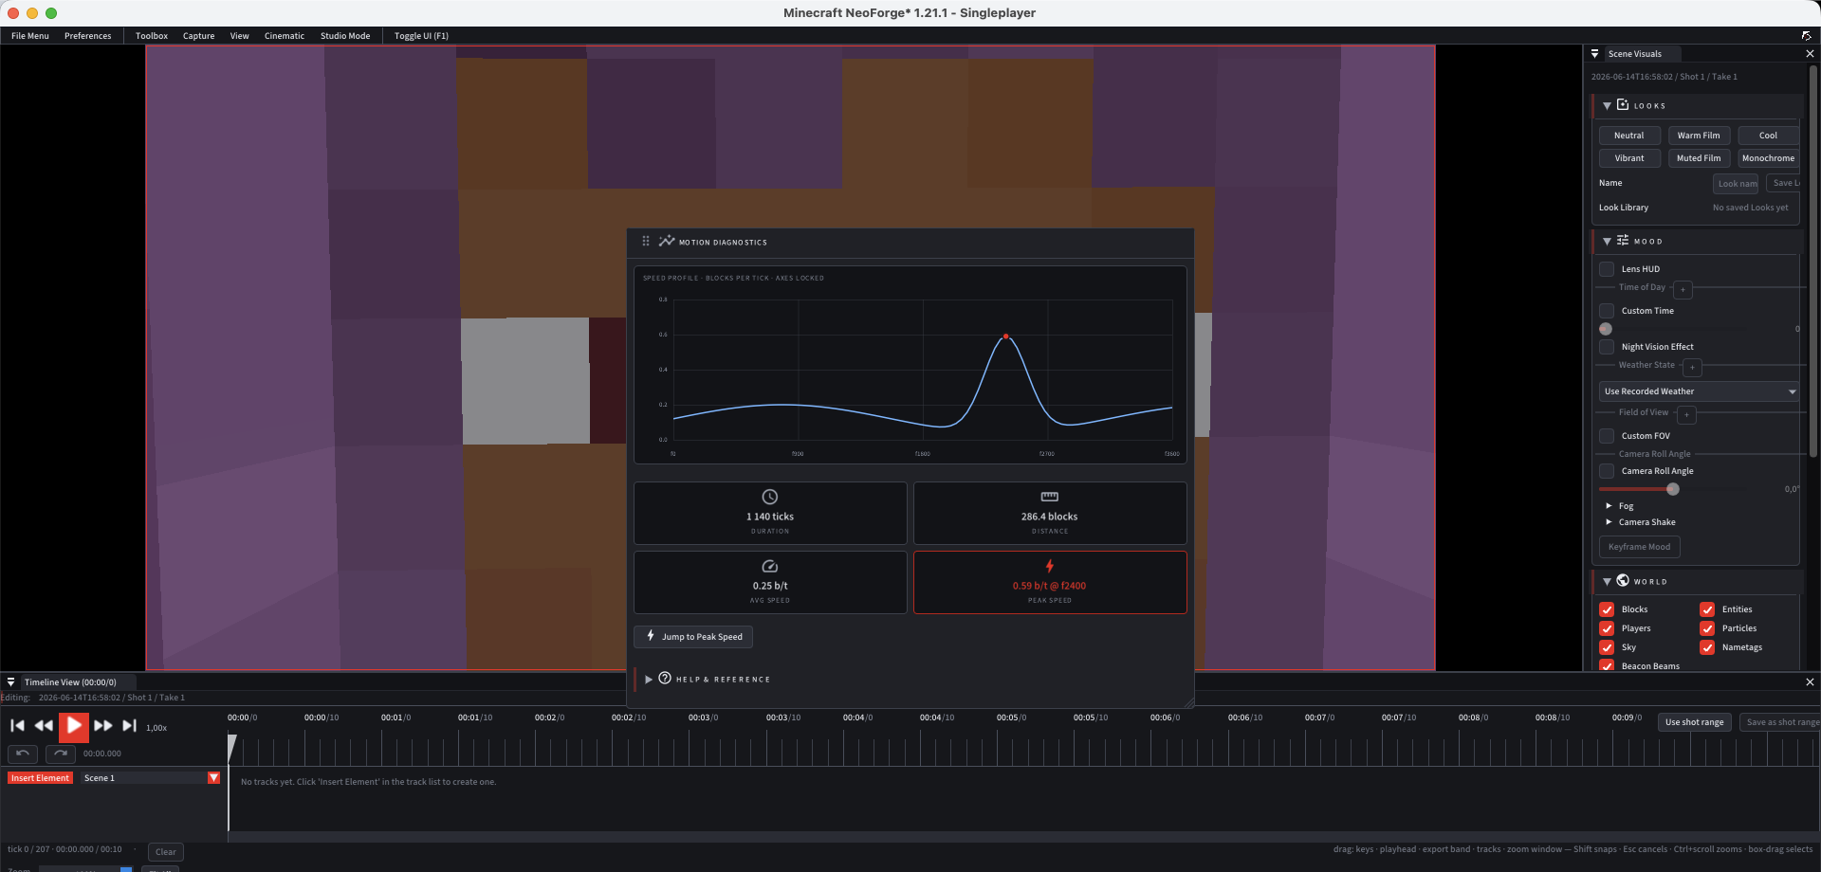
Task: Click the Keyframe Mood button
Action: click(x=1639, y=547)
